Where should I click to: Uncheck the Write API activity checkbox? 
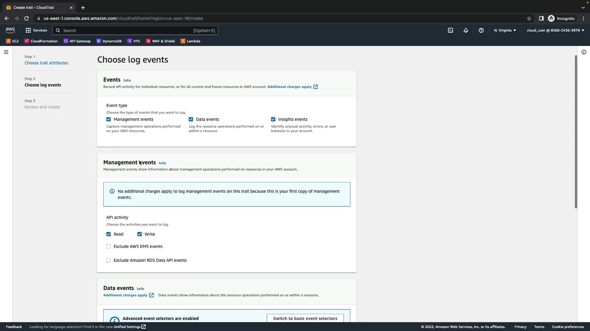coord(140,234)
